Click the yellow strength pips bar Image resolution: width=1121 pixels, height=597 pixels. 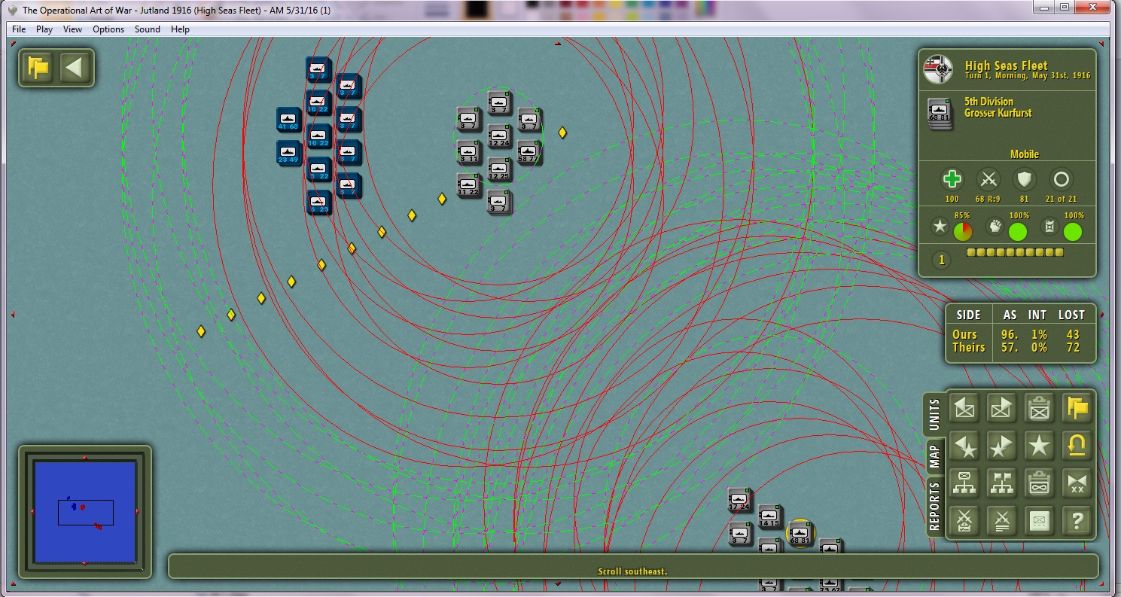[x=1015, y=253]
